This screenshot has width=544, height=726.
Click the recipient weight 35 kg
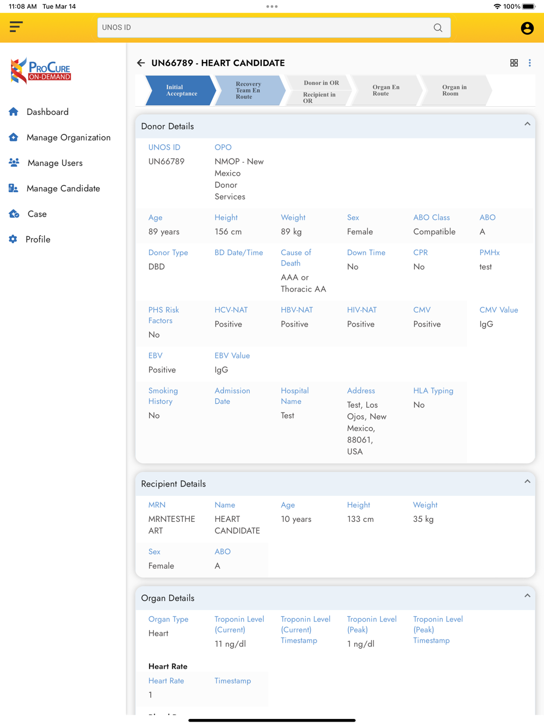[x=423, y=519]
